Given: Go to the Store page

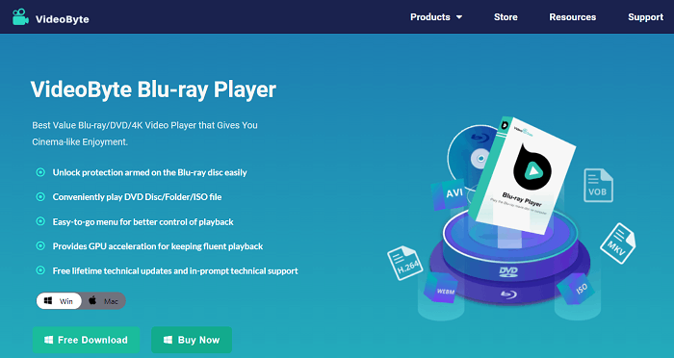Looking at the screenshot, I should pyautogui.click(x=505, y=17).
